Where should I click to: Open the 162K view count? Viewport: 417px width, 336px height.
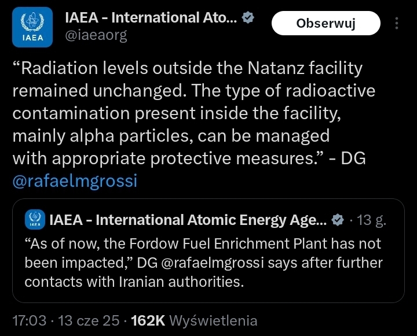click(148, 320)
